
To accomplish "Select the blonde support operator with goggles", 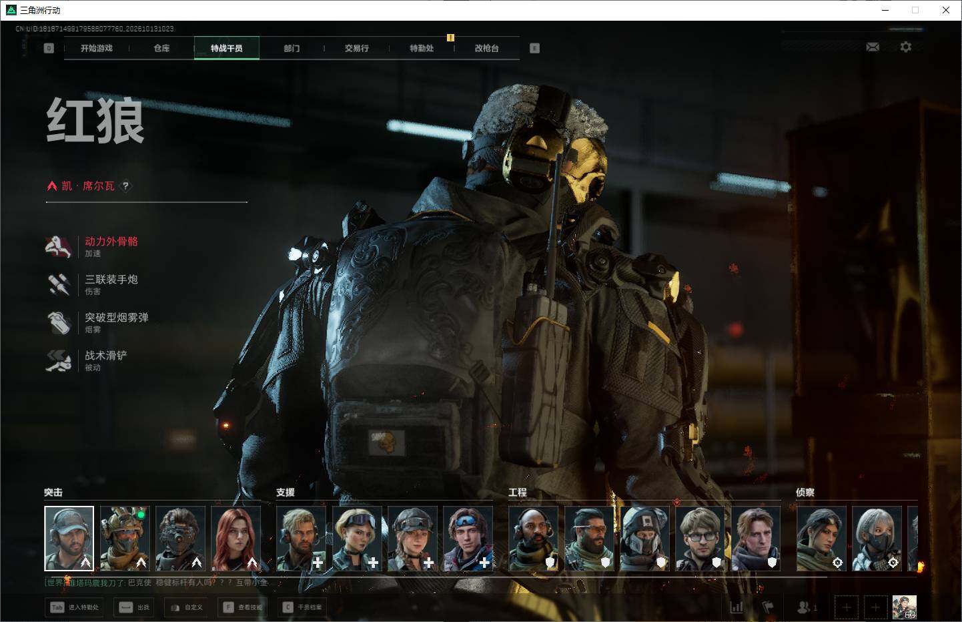I will pyautogui.click(x=357, y=539).
